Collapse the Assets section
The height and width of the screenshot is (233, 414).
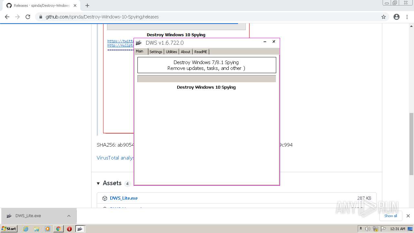point(98,183)
